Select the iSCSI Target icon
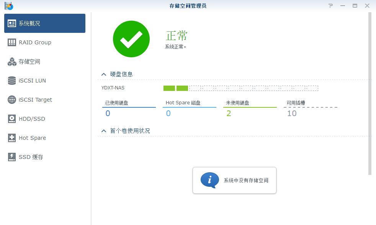The width and height of the screenshot is (376, 225). pyautogui.click(x=34, y=100)
